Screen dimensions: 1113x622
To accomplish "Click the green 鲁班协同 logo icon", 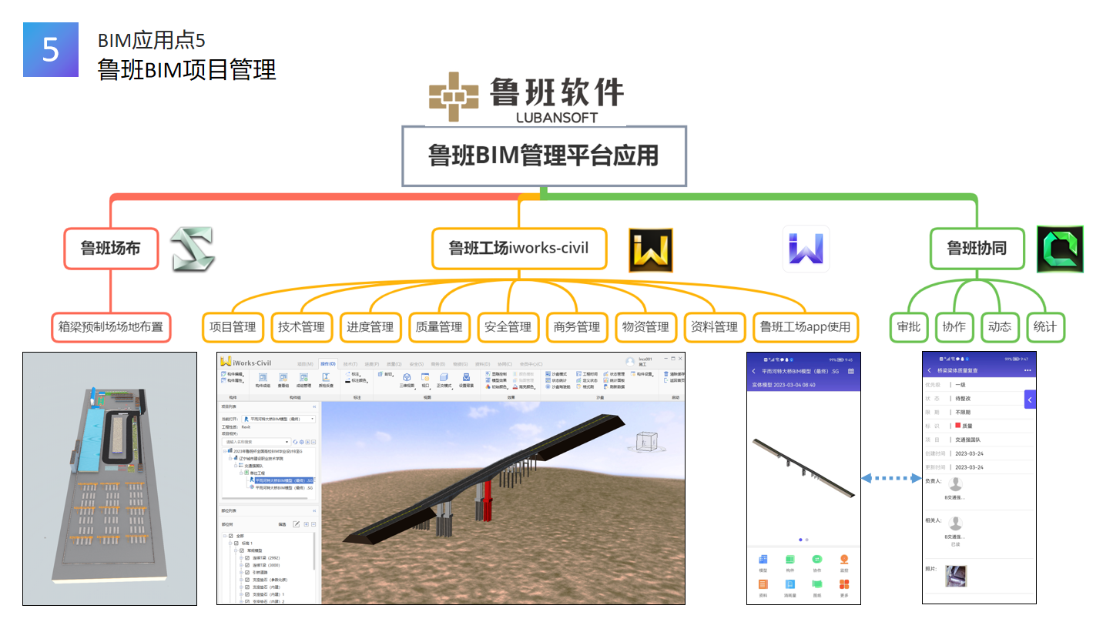I will (x=1060, y=249).
